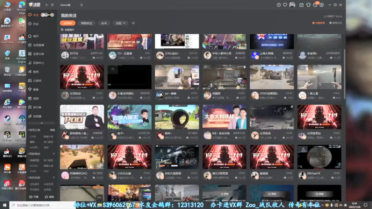The height and width of the screenshot is (209, 372).
Task: Collapse sidebar menu with the up chevron
Action: (41, 123)
